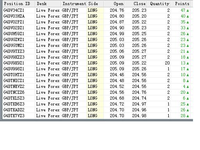Click green up arrow beside 33 points
200x150 pixels.
click(x=187, y=28)
